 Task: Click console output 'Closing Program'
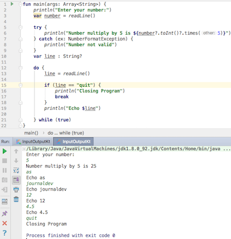(x=47, y=224)
